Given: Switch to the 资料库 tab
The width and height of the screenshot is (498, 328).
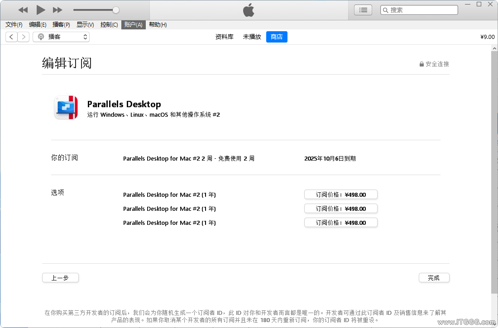Looking at the screenshot, I should tap(224, 37).
